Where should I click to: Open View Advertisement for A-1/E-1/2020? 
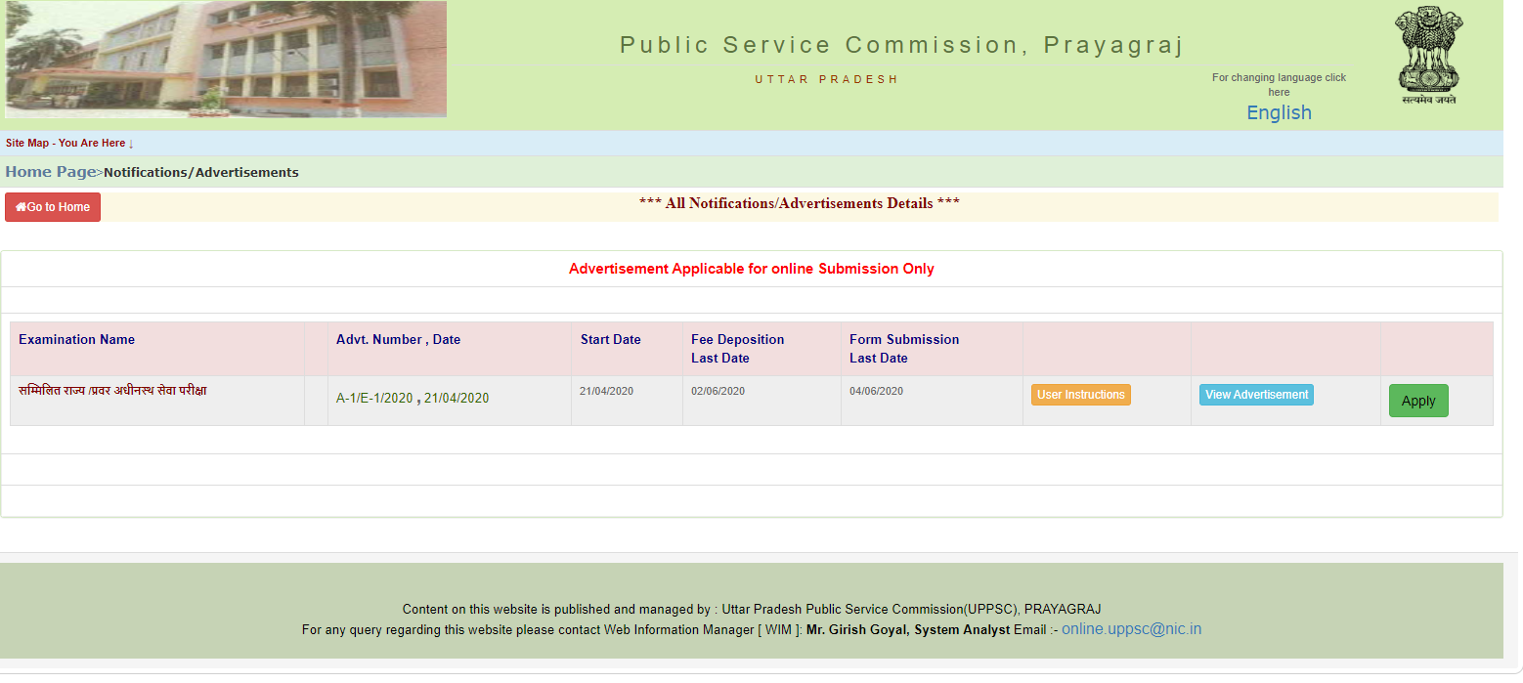tap(1256, 395)
